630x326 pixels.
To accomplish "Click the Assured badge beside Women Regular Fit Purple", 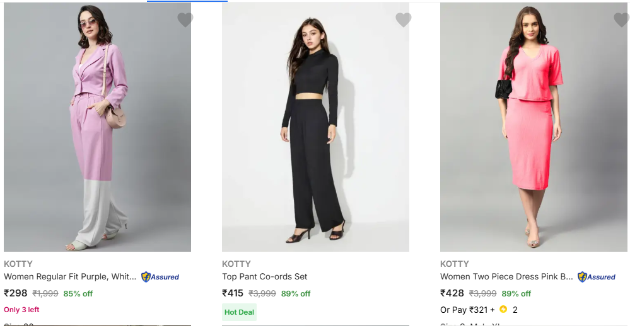I will click(x=160, y=277).
